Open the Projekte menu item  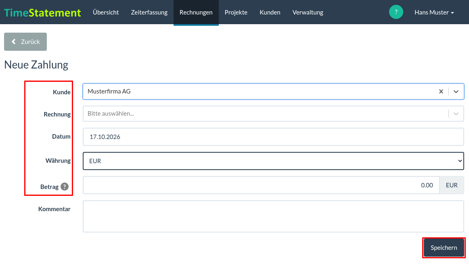[x=236, y=12]
